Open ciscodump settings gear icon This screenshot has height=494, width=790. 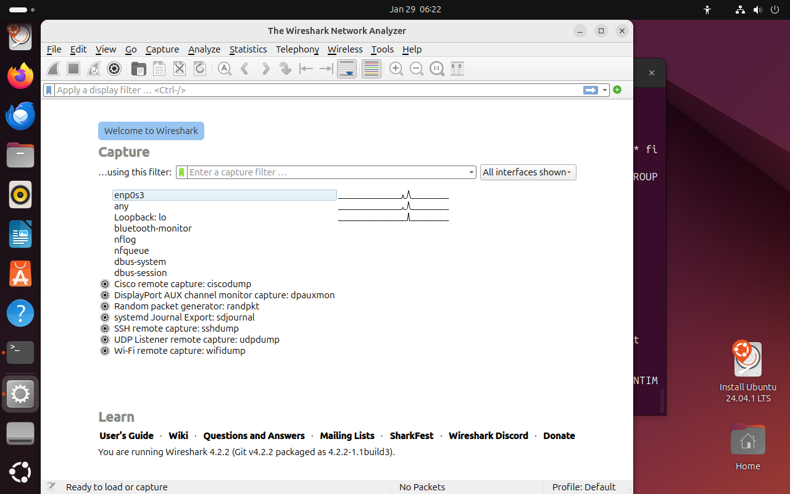(x=105, y=284)
